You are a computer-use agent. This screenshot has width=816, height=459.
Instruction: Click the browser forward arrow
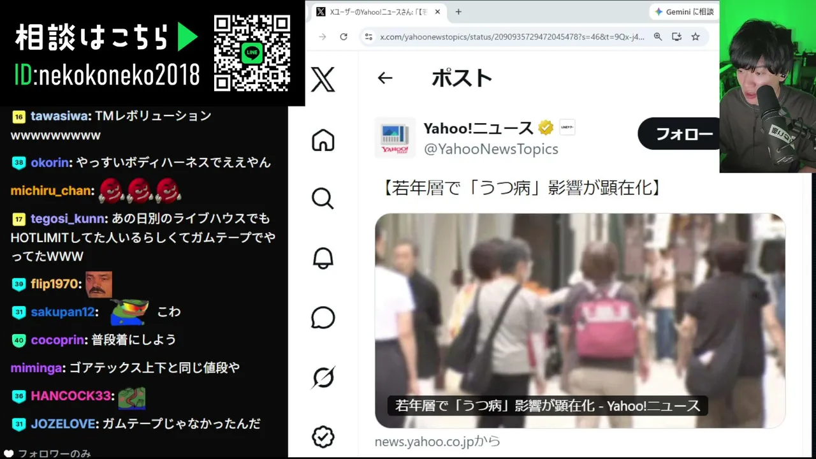click(x=322, y=37)
